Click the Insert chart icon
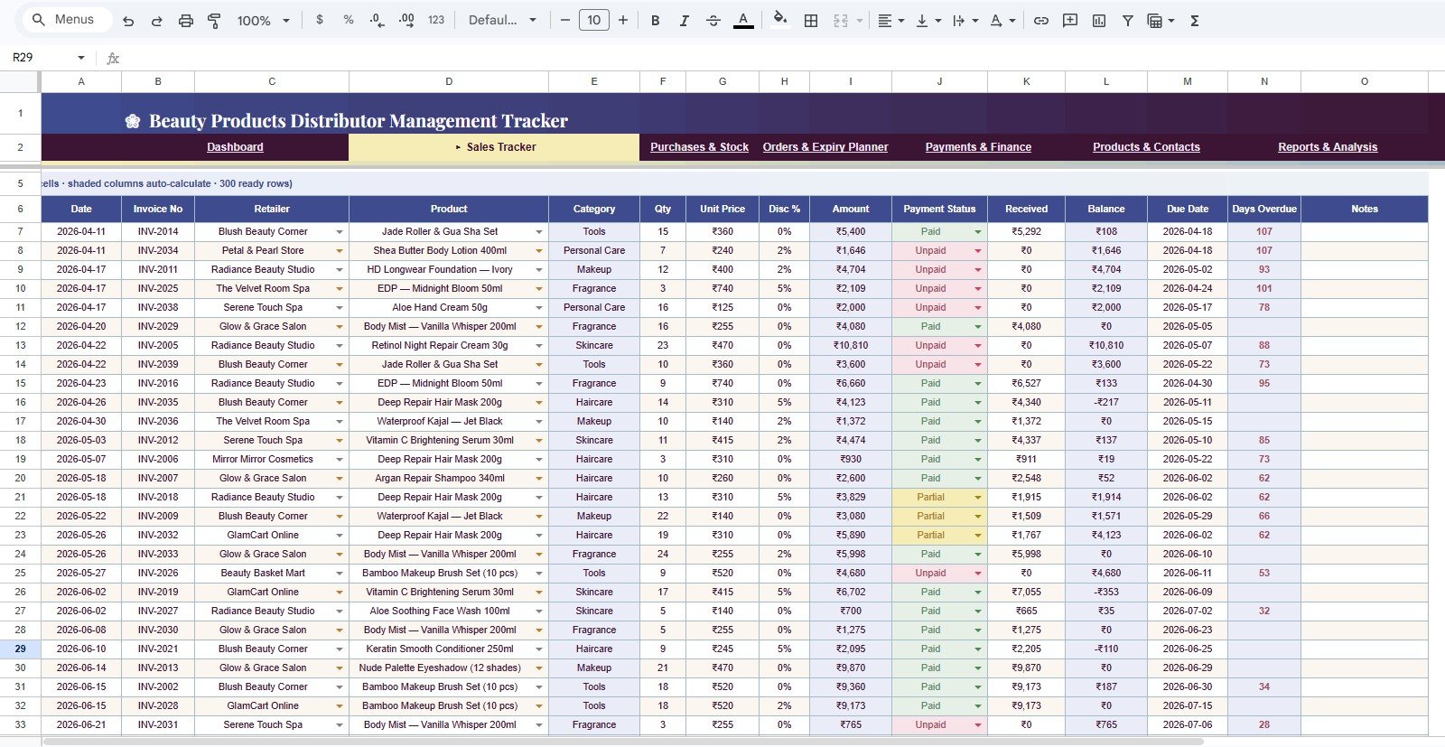This screenshot has width=1445, height=747. 1099,20
